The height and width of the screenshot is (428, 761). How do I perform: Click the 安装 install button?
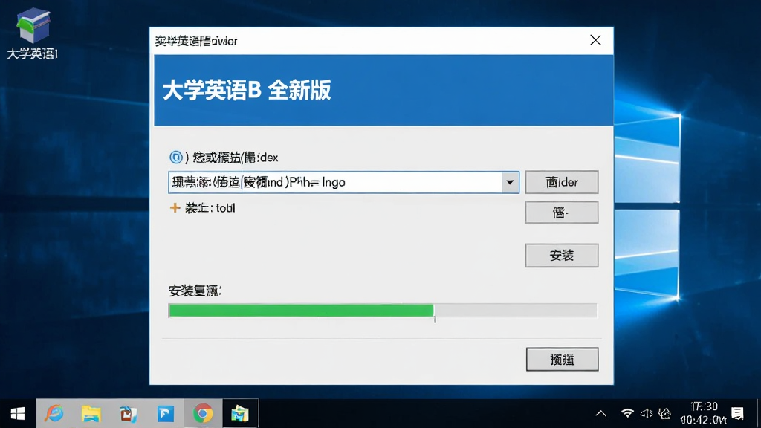click(562, 256)
